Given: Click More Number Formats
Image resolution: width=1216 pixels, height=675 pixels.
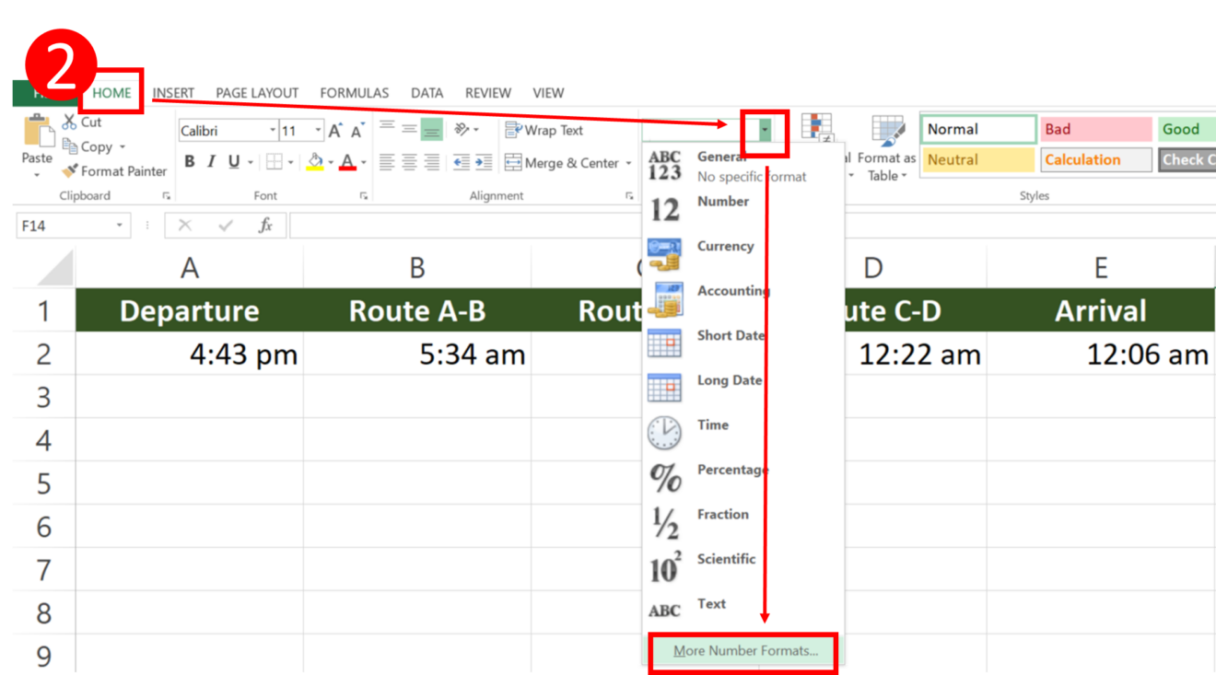Looking at the screenshot, I should coord(742,650).
